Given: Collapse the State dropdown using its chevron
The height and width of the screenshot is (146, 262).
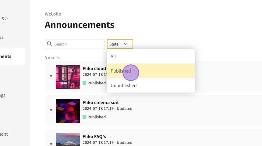Looking at the screenshot, I should (126, 44).
